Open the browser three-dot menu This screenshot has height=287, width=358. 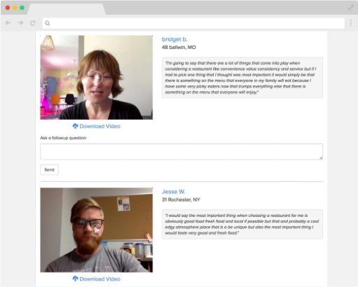coord(351,23)
